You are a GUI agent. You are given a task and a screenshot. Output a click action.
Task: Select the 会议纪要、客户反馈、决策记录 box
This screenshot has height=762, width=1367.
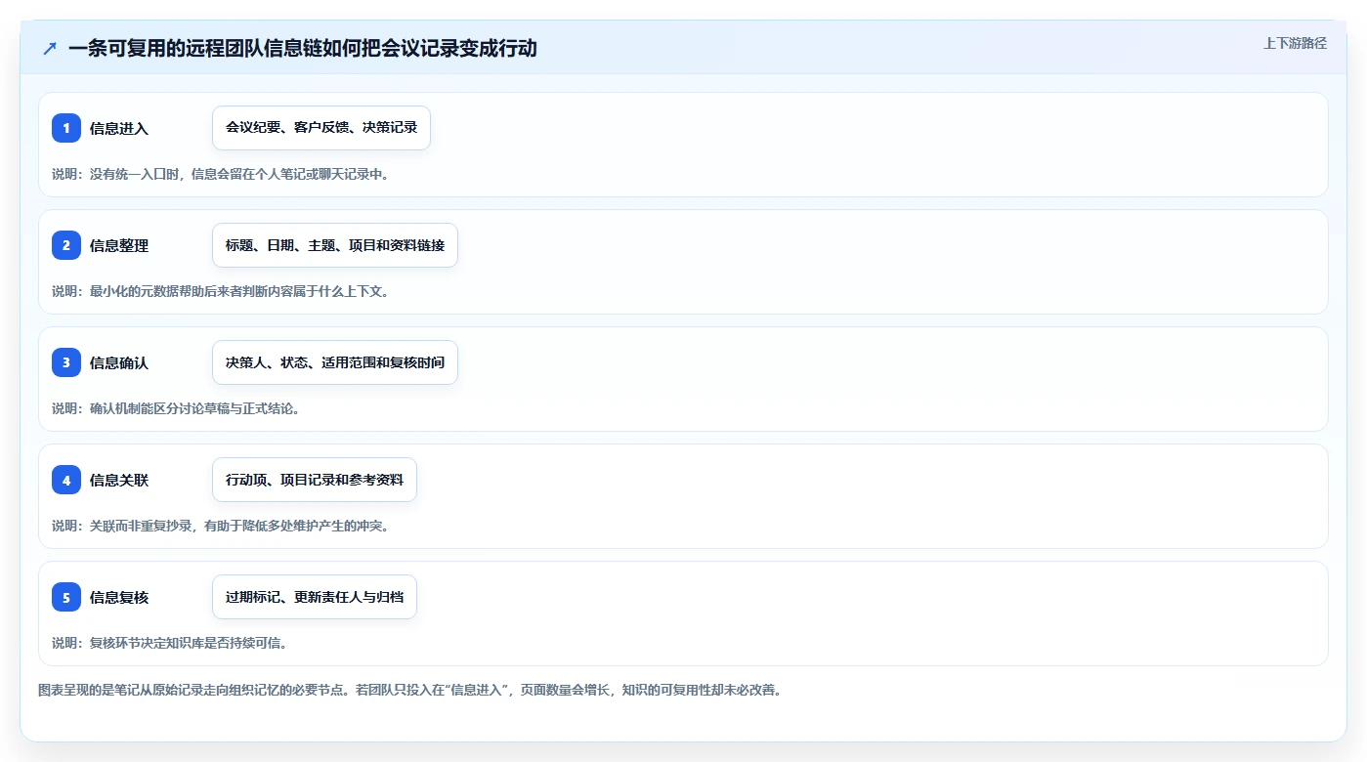coord(321,128)
